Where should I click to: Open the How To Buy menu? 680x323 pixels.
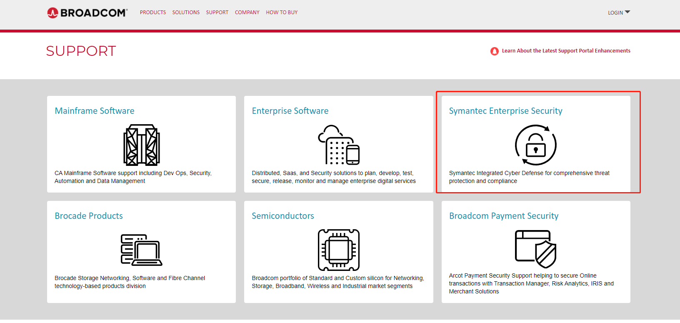(x=282, y=13)
